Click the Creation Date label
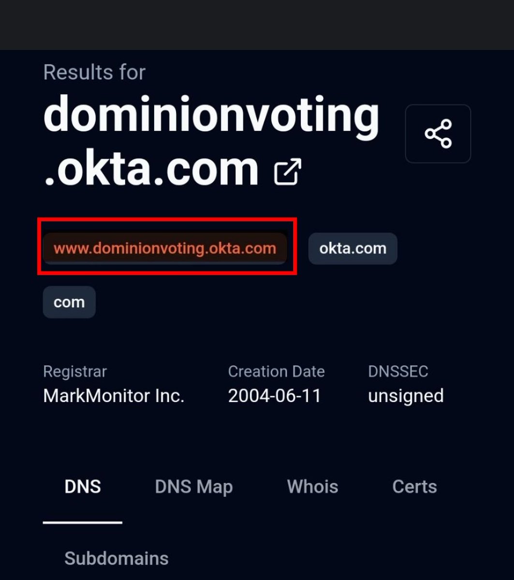The image size is (514, 580). pos(276,372)
